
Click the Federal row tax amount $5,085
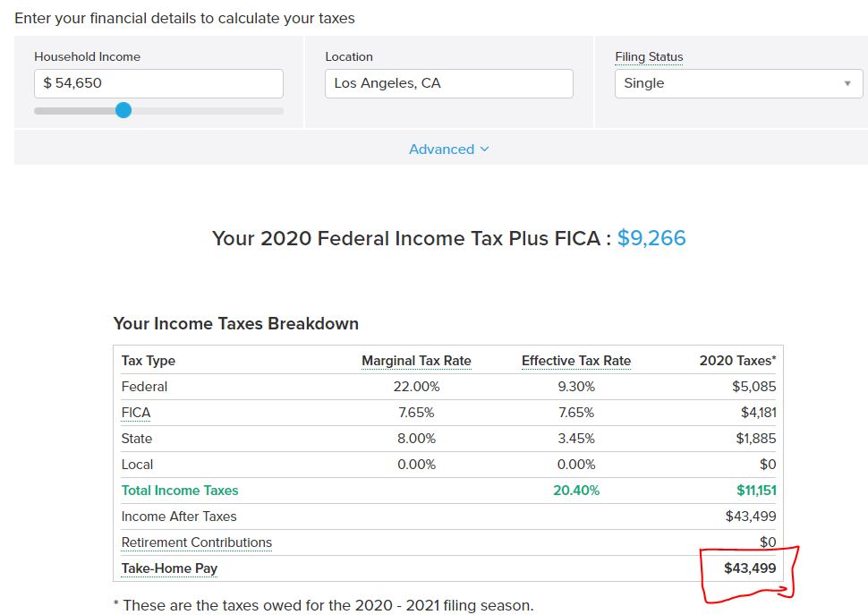(754, 387)
